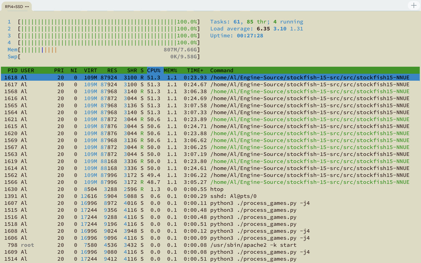Click the CPU 1 usage meter
Viewport: 421px width, 263px height.
(104, 22)
